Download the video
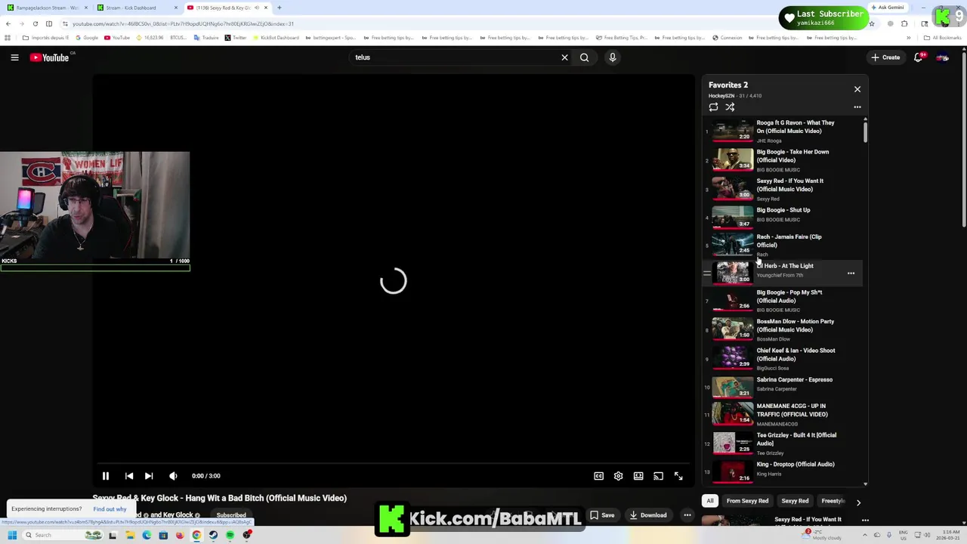The image size is (967, 544). (648, 515)
